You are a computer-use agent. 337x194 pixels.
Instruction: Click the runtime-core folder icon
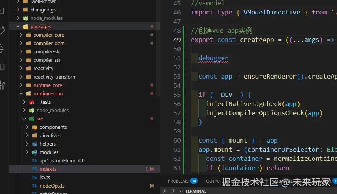click(28, 85)
